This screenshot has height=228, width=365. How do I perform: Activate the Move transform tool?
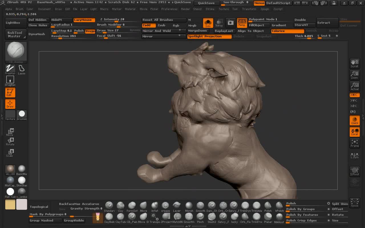click(x=10, y=132)
